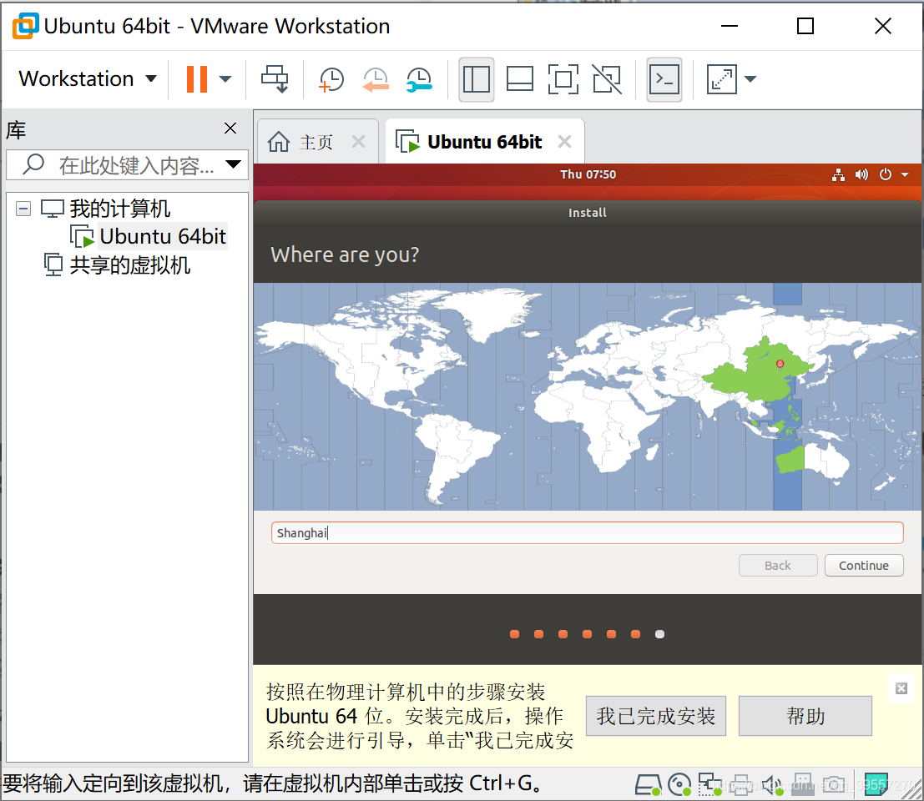Pause the virtual machine

click(x=197, y=79)
